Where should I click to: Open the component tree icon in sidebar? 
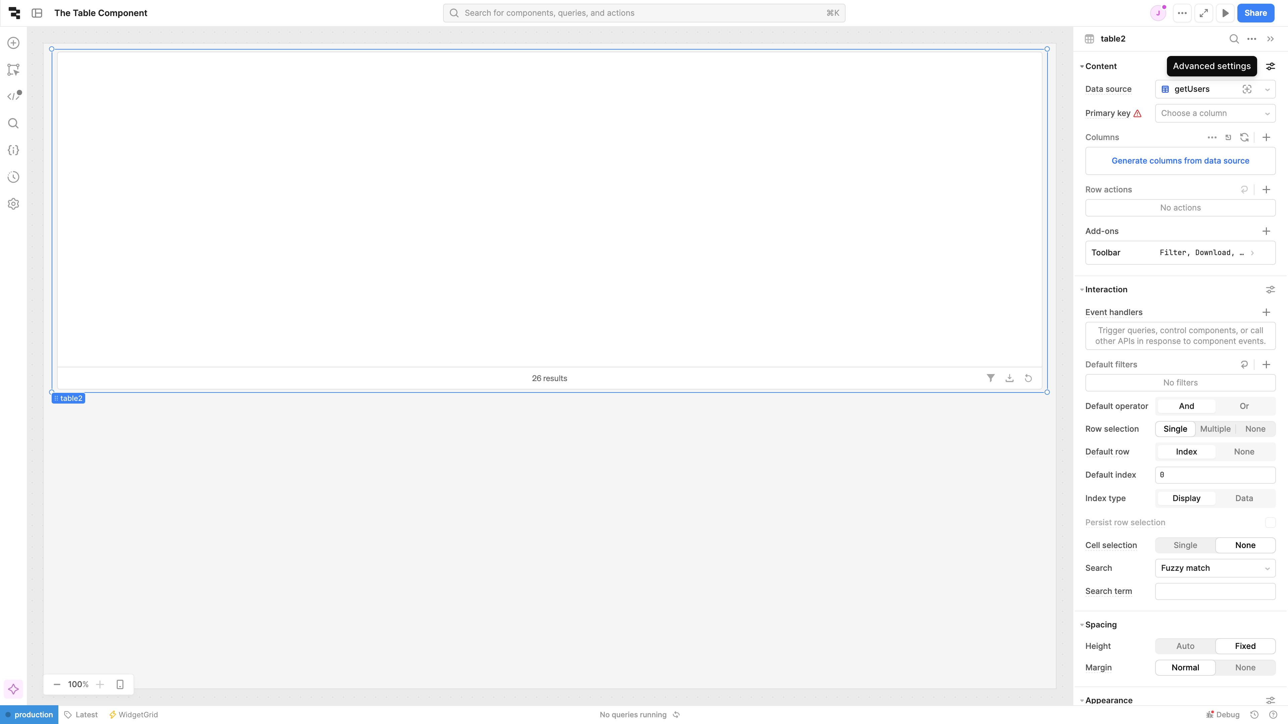pos(13,69)
